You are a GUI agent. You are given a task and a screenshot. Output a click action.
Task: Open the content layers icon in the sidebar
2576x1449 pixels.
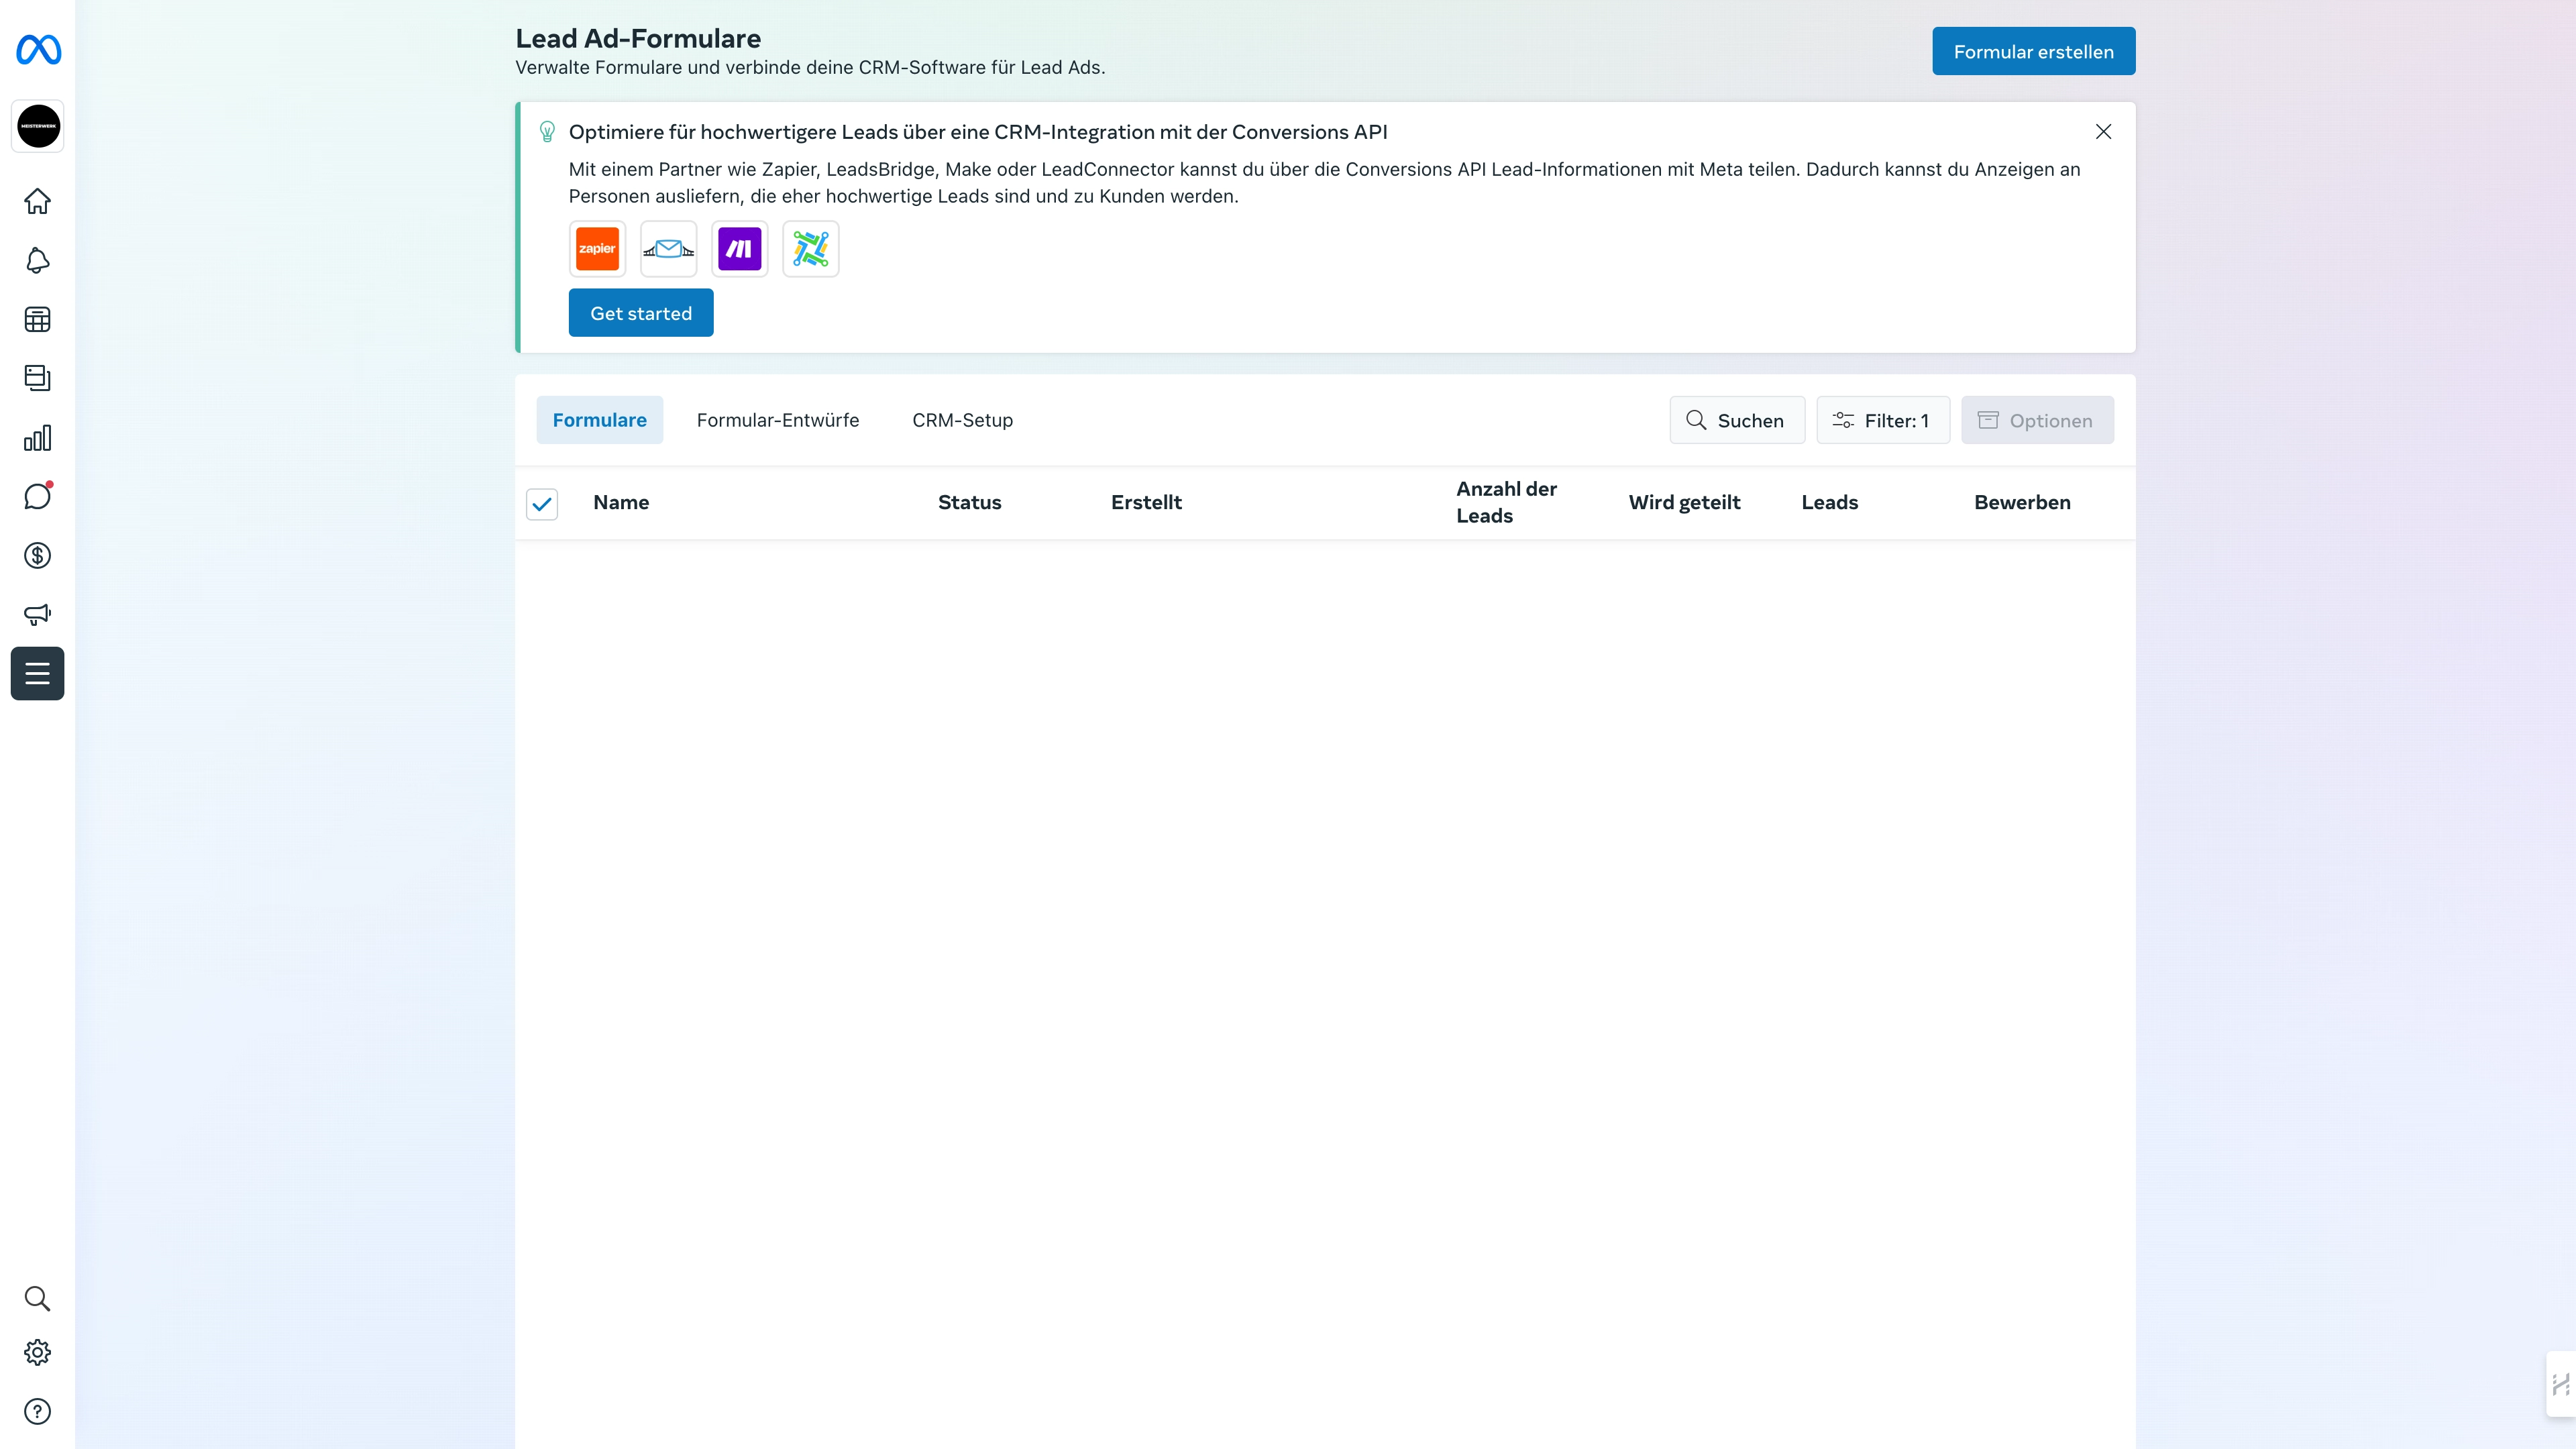point(38,378)
